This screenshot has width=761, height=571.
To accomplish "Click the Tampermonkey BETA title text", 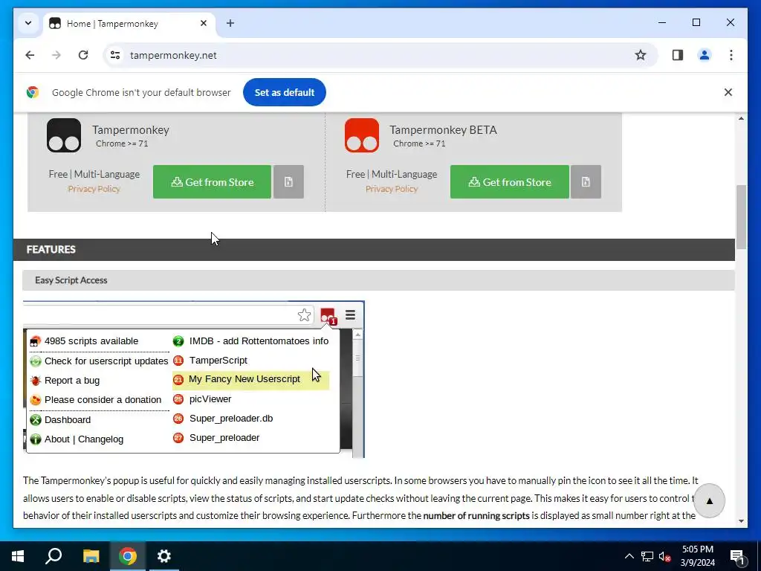I will click(x=443, y=130).
